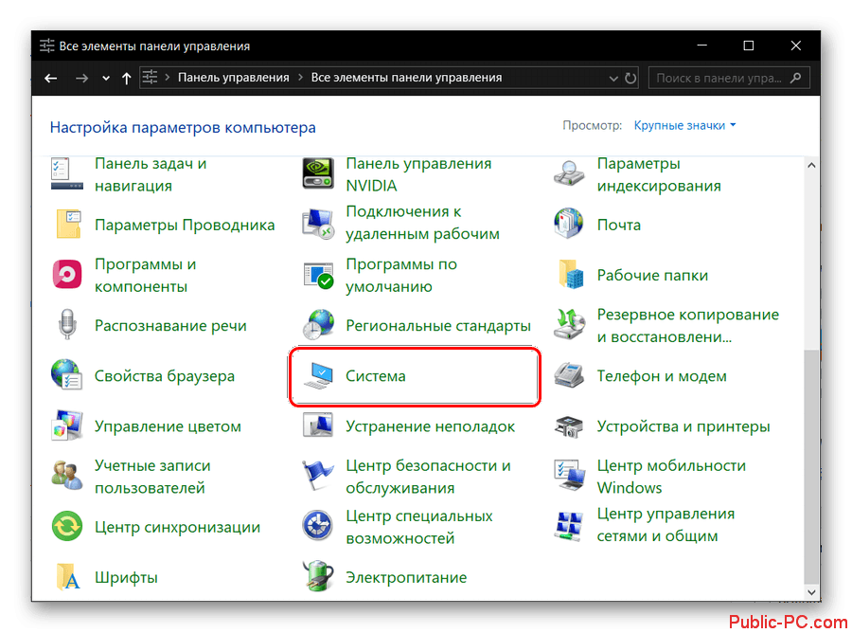Click the Control Panel search field
This screenshot has height=633, width=852.
pyautogui.click(x=719, y=78)
